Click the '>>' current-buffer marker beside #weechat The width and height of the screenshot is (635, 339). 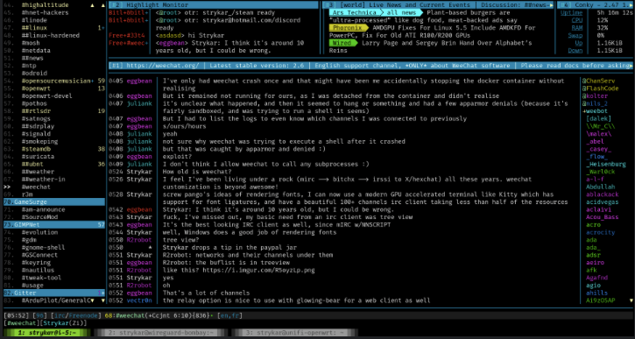(x=7, y=187)
